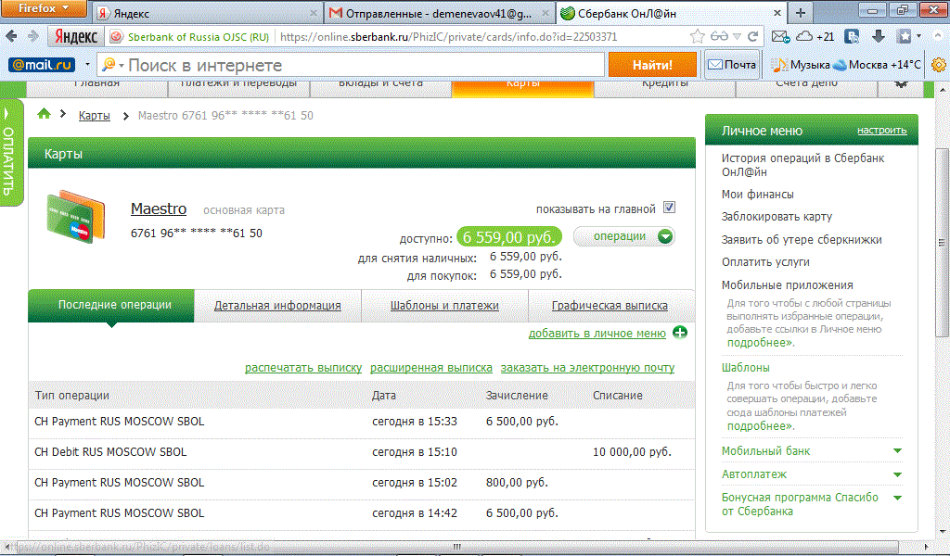Switch to the Отправленные Gmail tab
This screenshot has height=556, width=950.
click(439, 13)
